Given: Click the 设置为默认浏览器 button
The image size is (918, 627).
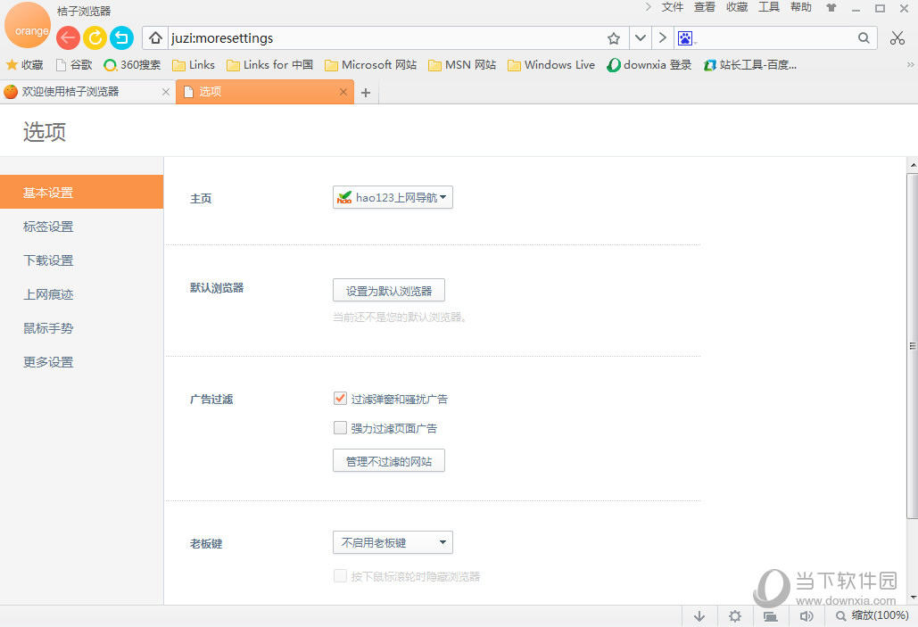Looking at the screenshot, I should point(388,291).
